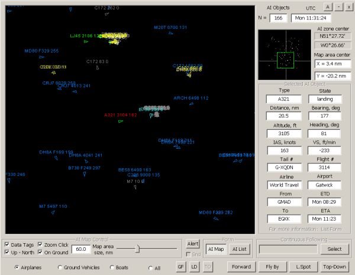Toggle the Data Tags checkbox
355x275 pixels.
coord(8,244)
